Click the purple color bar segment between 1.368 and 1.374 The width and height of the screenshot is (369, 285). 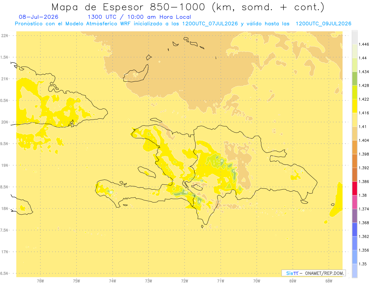(x=355, y=216)
